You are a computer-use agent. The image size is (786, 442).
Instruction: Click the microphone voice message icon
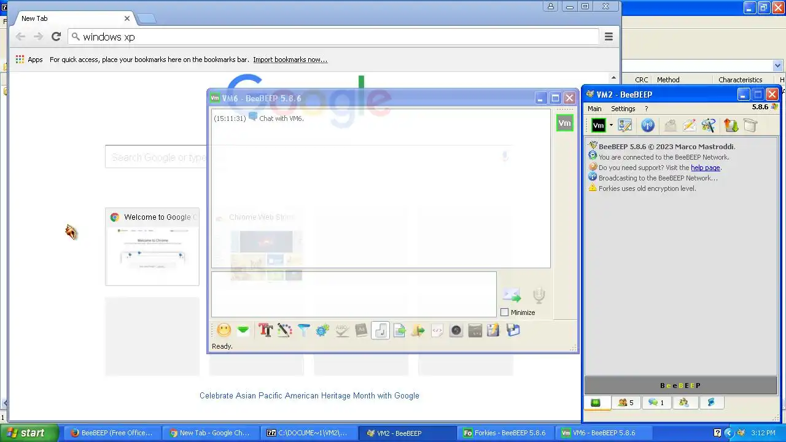tap(539, 296)
